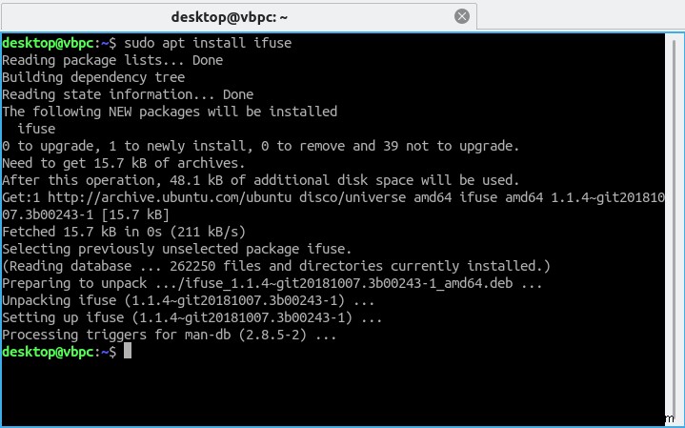Click 'Reading package lists... Done' line
685x428 pixels.
coord(112,60)
